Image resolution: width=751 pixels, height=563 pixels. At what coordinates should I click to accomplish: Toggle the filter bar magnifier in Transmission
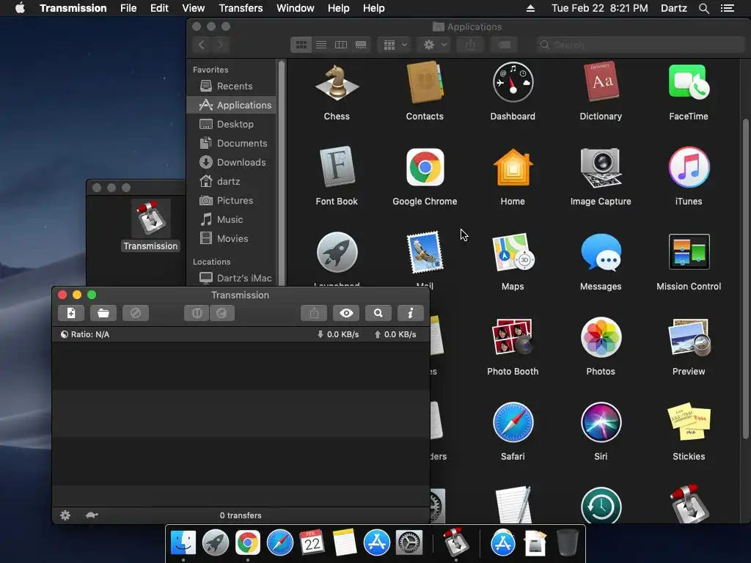[x=378, y=313]
